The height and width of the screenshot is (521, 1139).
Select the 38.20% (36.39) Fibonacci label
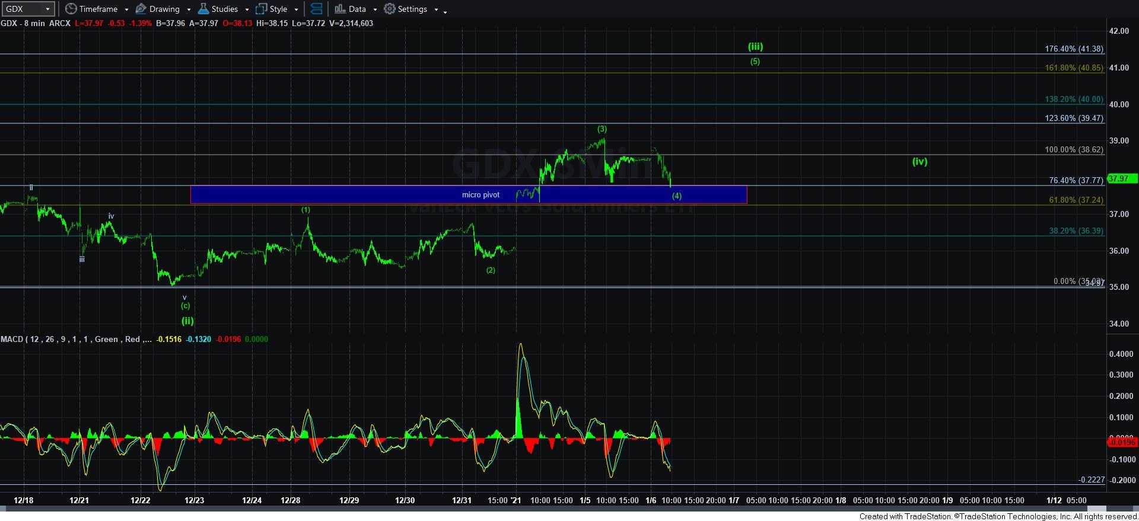[1076, 231]
